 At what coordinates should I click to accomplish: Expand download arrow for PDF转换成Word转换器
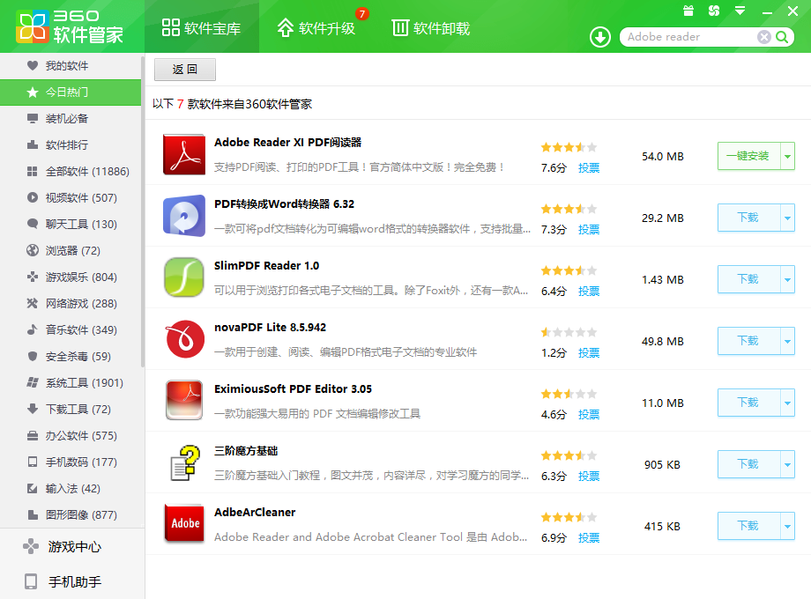pos(787,218)
